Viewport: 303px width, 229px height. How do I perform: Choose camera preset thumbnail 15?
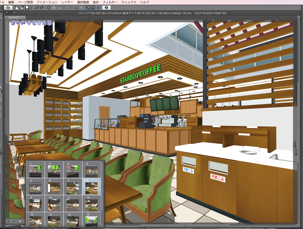(73, 220)
